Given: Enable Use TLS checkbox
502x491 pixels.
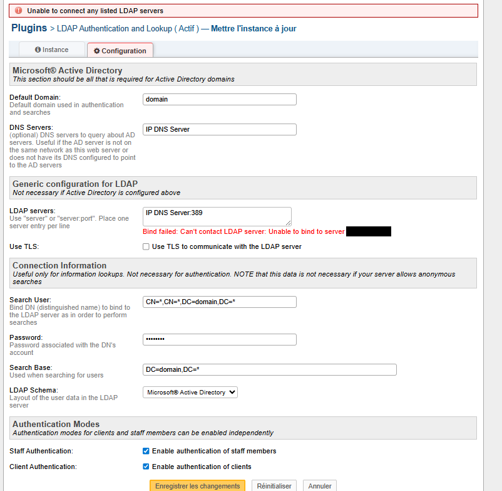Looking at the screenshot, I should pyautogui.click(x=146, y=246).
